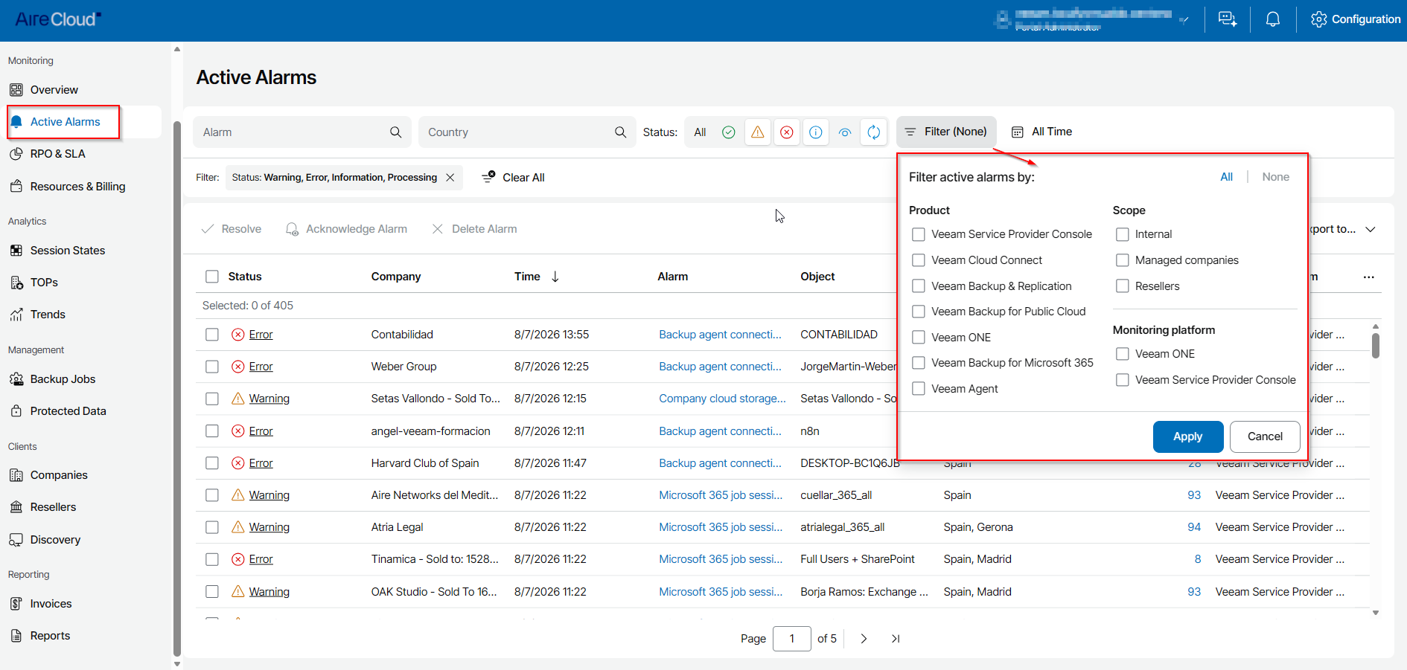
Task: Select None filter options link
Action: click(x=1275, y=177)
